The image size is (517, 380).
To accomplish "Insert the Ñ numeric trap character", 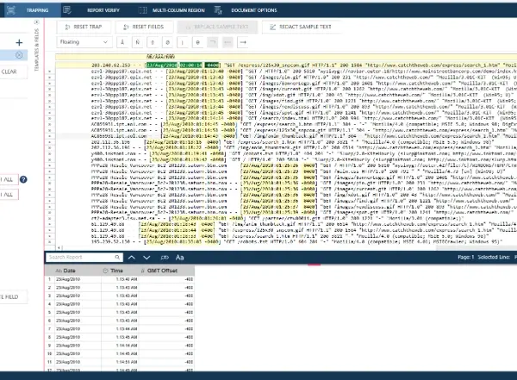I will coord(138,42).
